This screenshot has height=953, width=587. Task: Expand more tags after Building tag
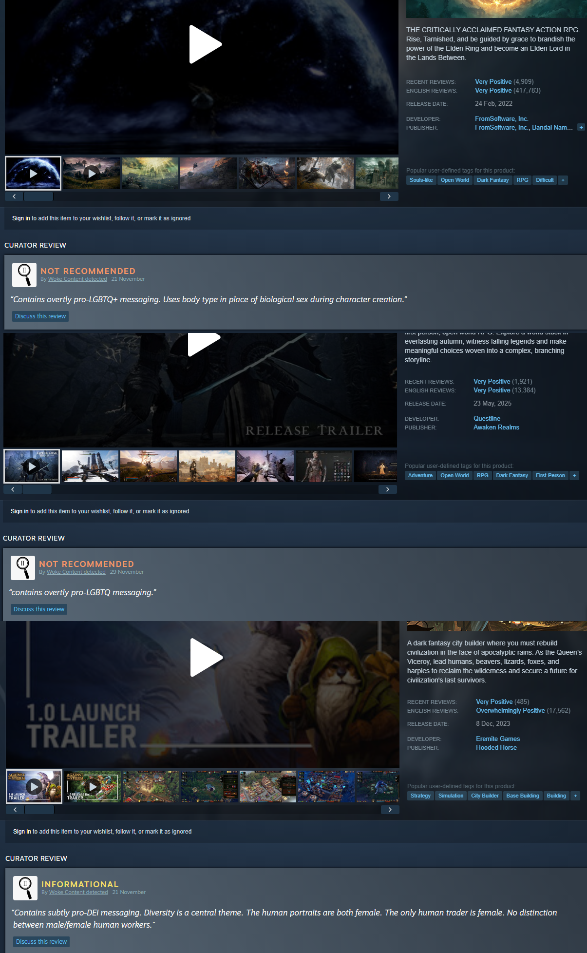click(575, 796)
